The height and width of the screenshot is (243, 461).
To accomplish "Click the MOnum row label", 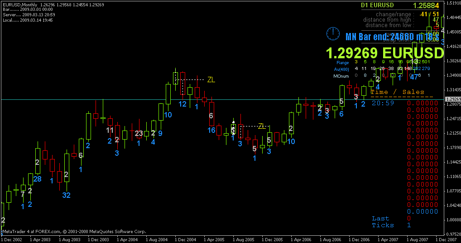I will click(341, 75).
